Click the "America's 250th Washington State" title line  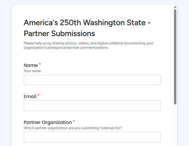[87, 23]
